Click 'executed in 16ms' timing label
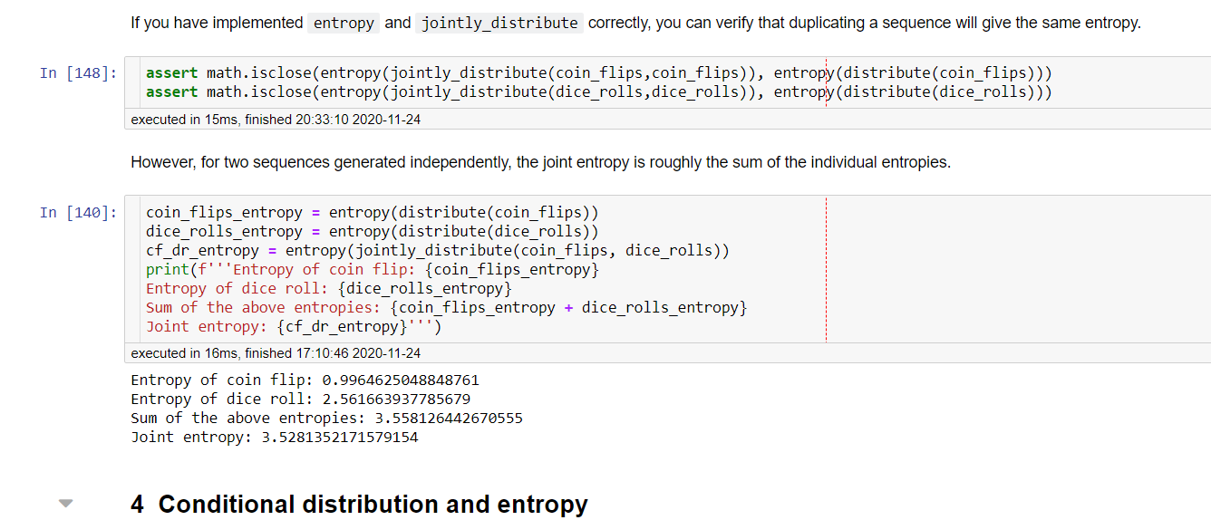This screenshot has height=520, width=1211. pos(276,353)
